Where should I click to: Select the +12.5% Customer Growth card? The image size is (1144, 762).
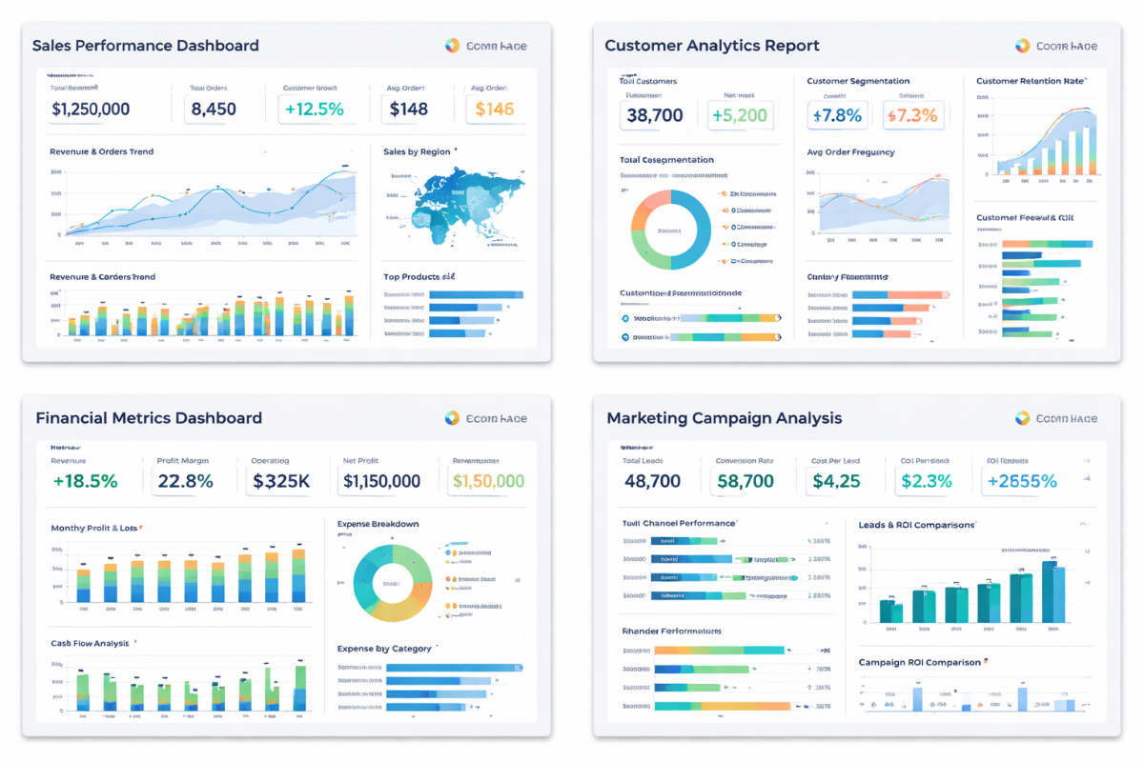point(313,109)
